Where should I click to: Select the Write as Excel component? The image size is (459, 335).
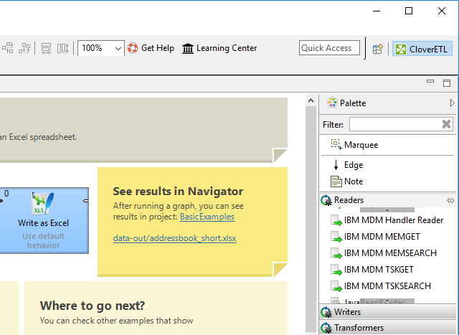[43, 220]
